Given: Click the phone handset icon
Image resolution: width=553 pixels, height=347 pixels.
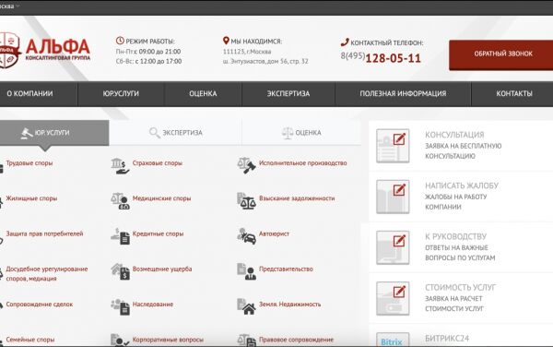Looking at the screenshot, I should tap(345, 42).
